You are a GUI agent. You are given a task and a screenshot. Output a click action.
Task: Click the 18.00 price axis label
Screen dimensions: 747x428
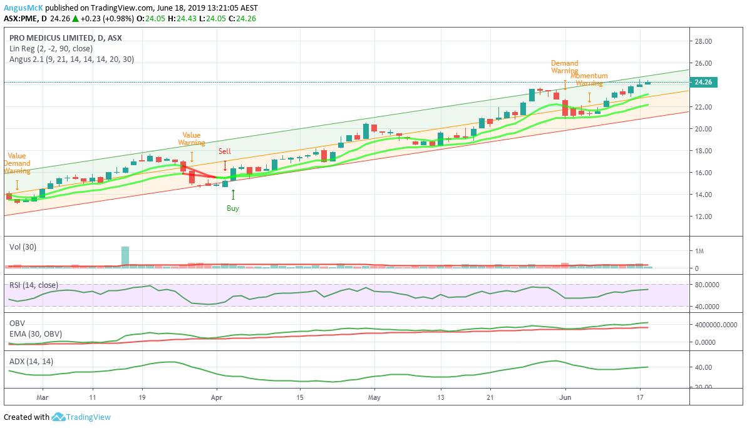[x=703, y=151]
